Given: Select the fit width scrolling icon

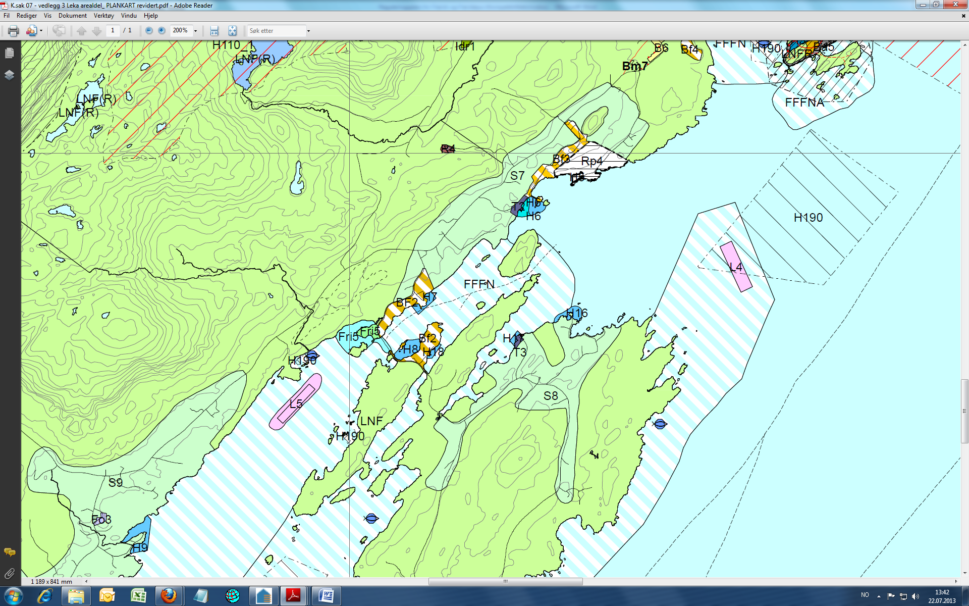Looking at the screenshot, I should pos(214,31).
